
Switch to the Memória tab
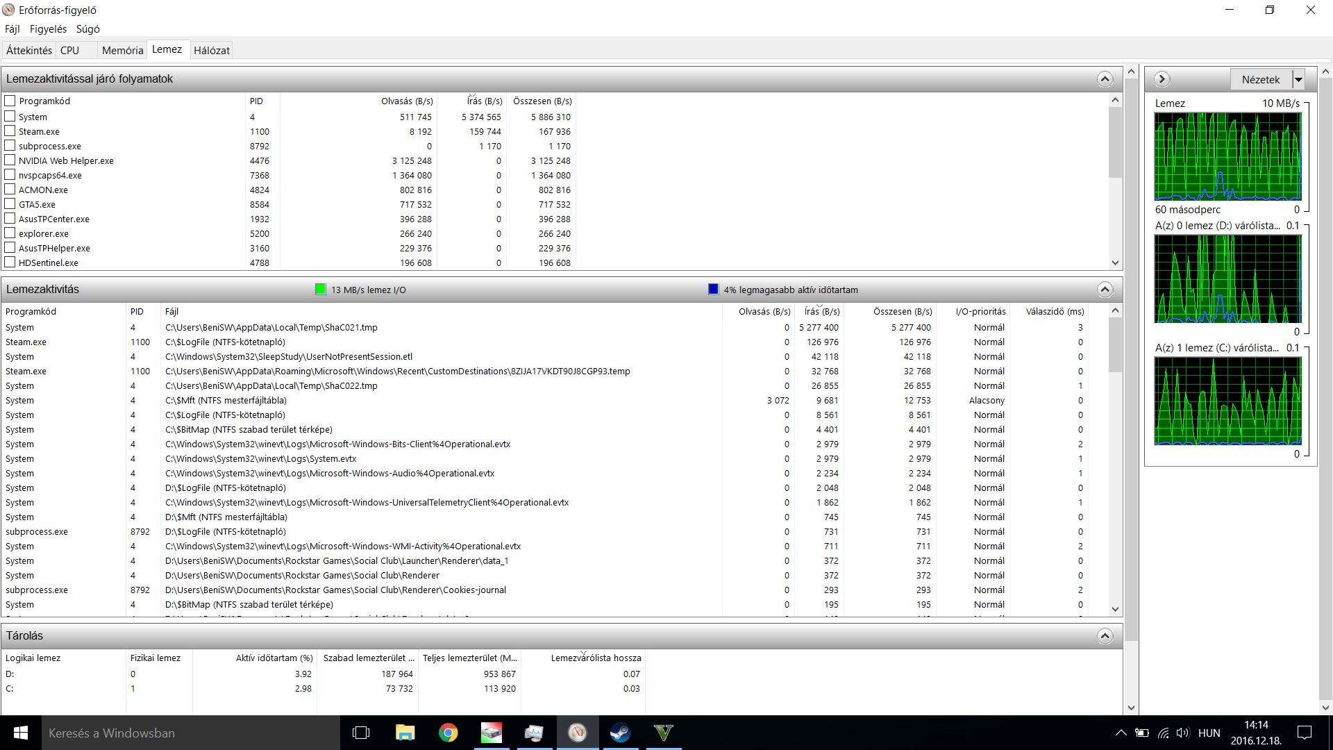pos(122,50)
